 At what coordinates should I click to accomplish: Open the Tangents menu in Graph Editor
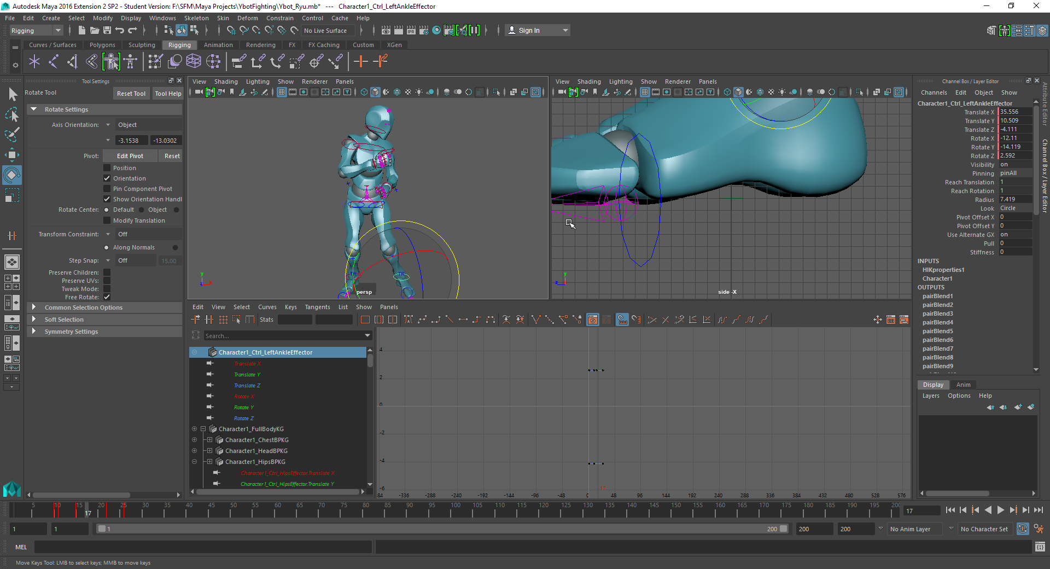point(317,307)
